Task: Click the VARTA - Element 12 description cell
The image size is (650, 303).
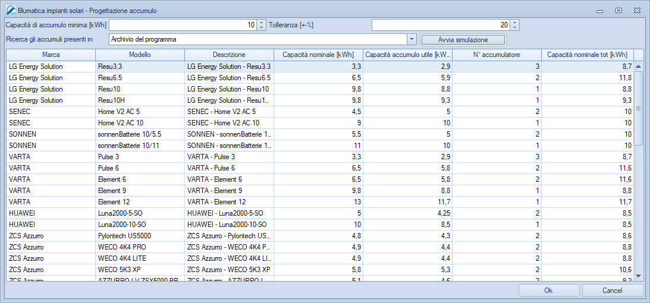Action: point(229,201)
